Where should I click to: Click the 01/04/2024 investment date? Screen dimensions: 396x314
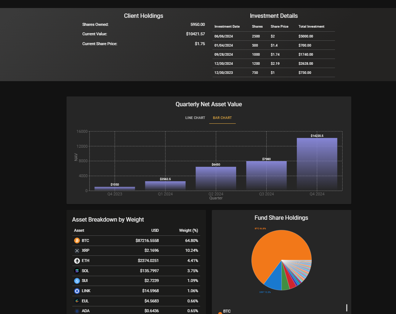223,45
